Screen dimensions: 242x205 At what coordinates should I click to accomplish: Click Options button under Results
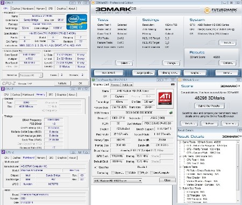(227, 63)
